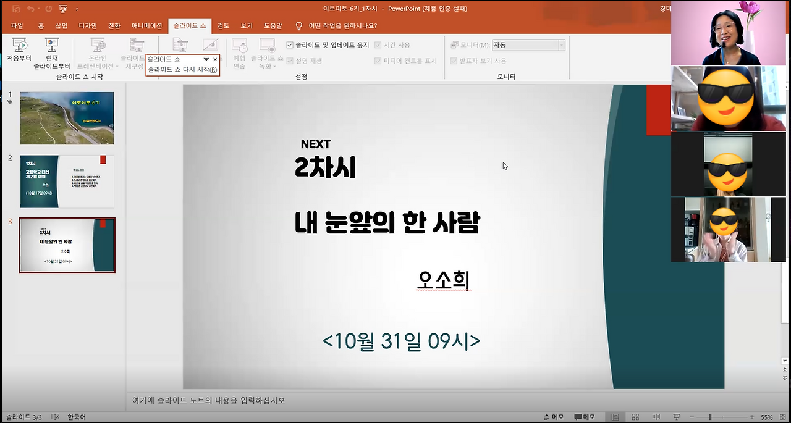The width and height of the screenshot is (791, 423).
Task: Select slide 2 thumbnail in slide panel
Action: pos(67,181)
